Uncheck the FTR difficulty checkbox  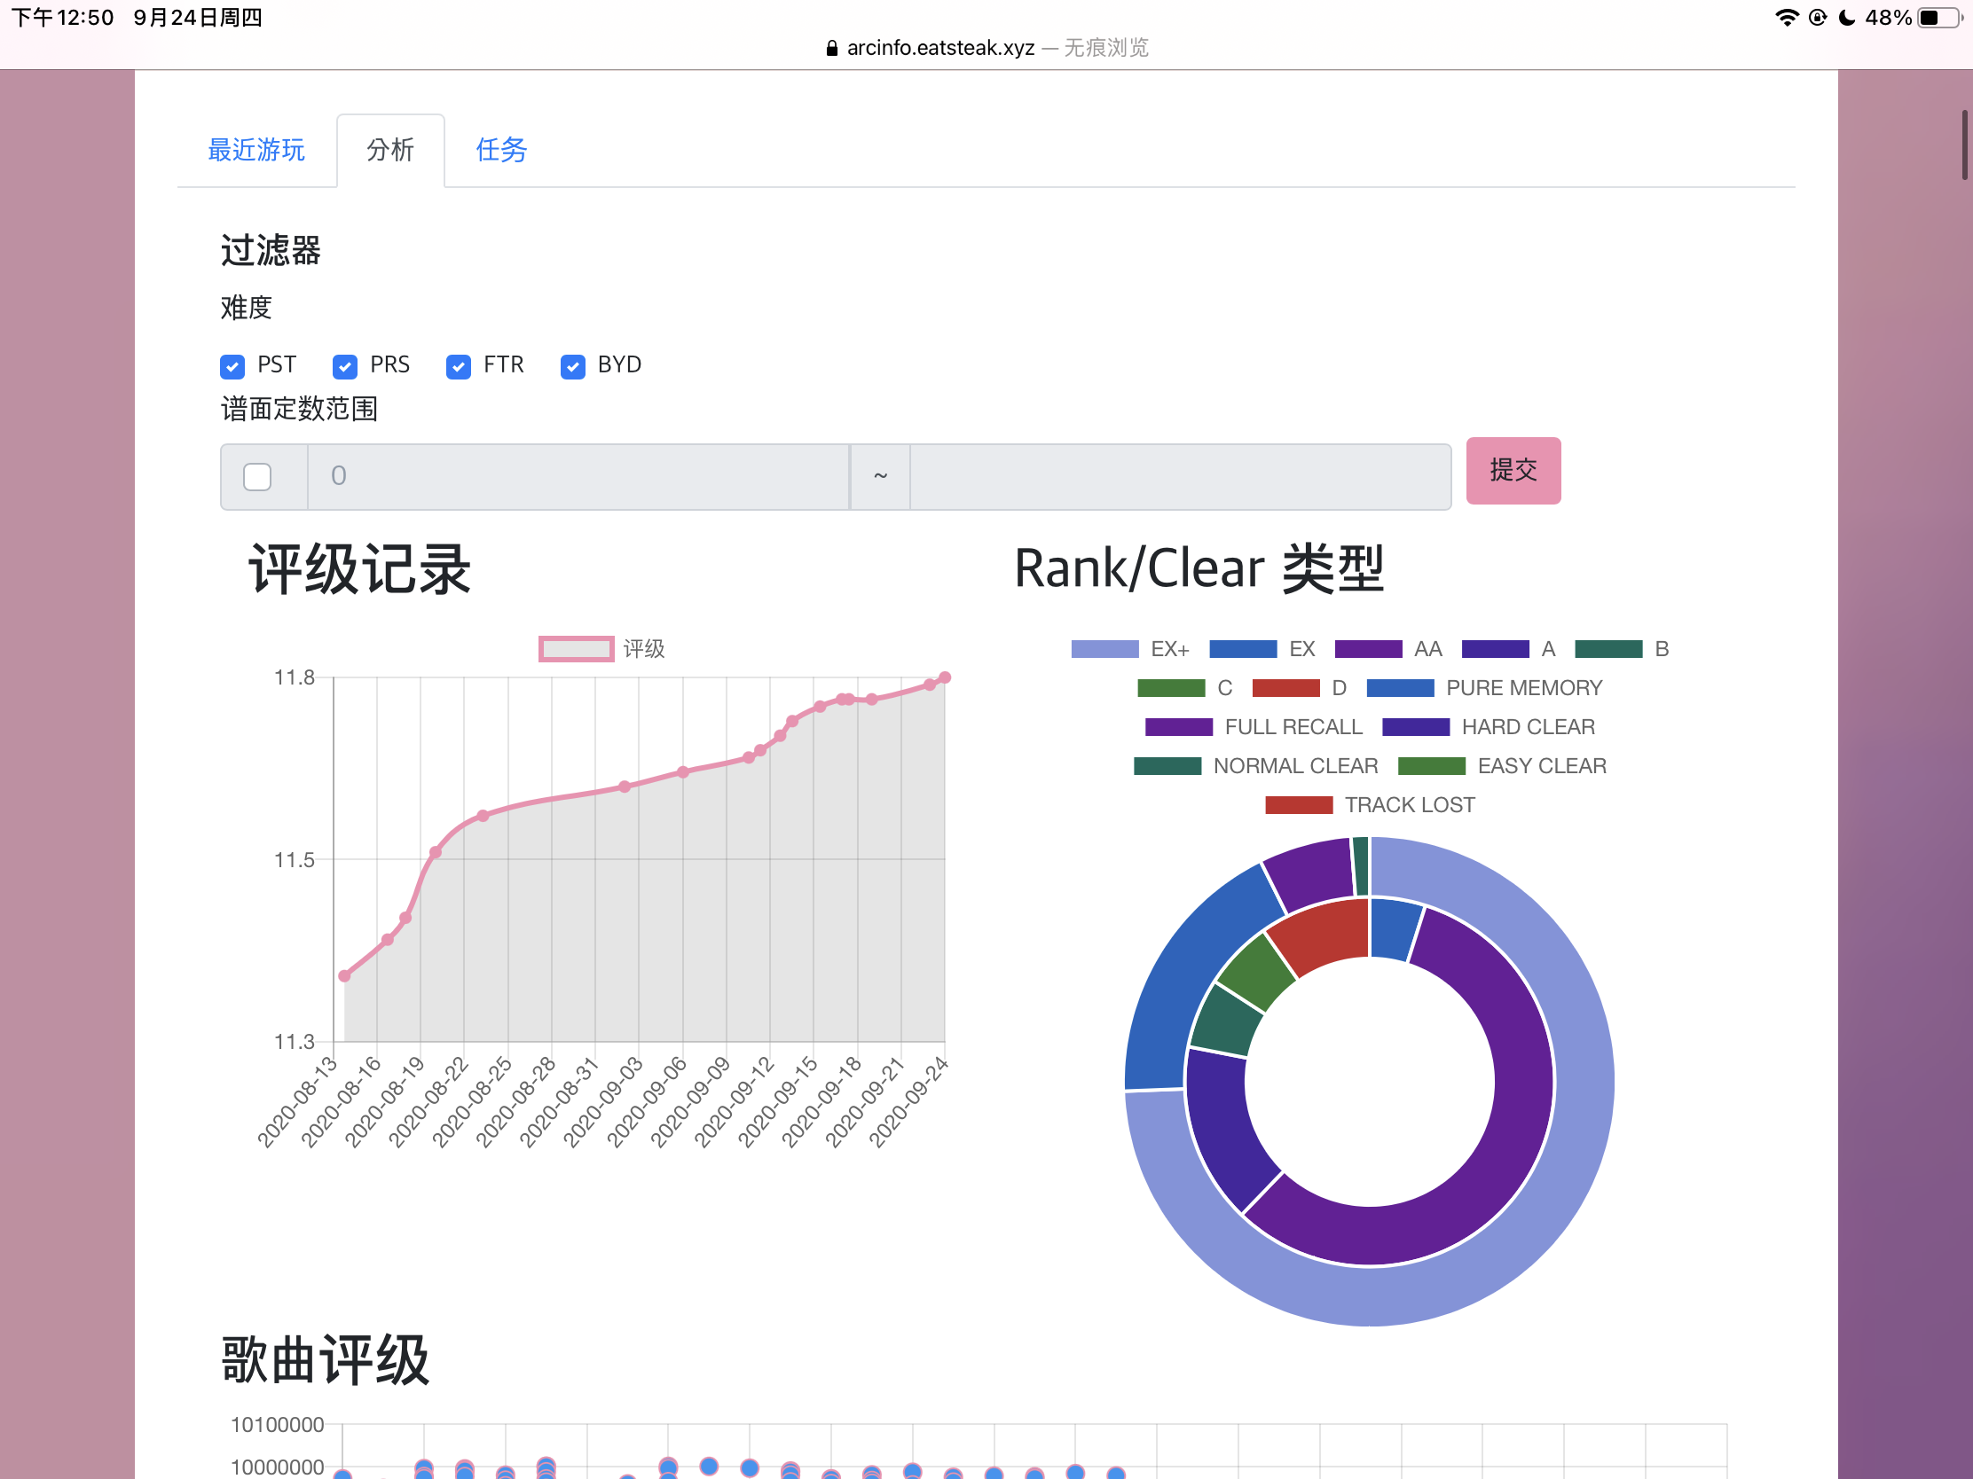459,366
